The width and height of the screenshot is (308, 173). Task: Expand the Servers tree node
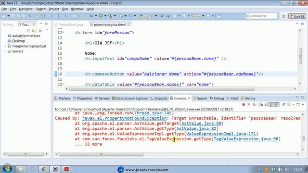tap(5, 51)
